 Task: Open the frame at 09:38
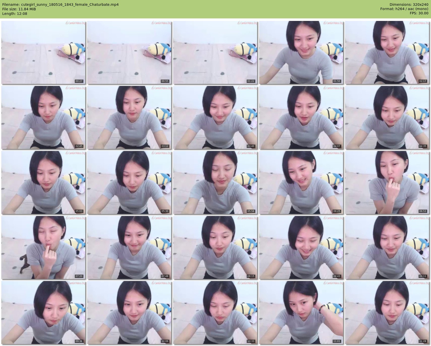coord(43,312)
